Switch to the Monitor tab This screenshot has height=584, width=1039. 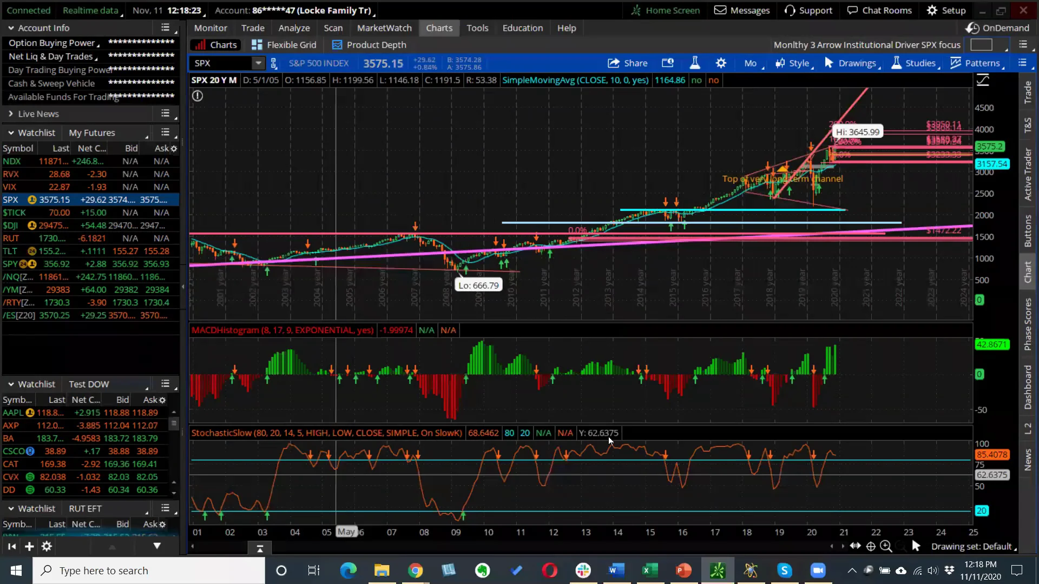pos(211,28)
